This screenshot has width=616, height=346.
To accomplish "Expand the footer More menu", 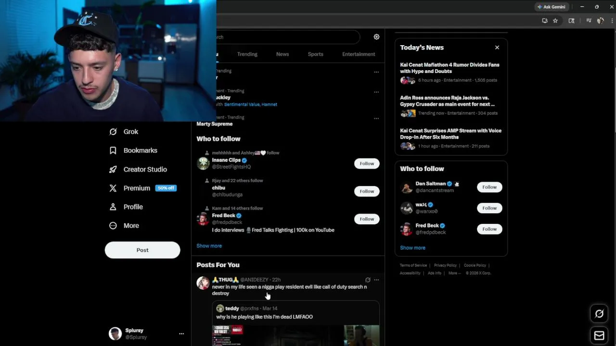I will coord(454,273).
